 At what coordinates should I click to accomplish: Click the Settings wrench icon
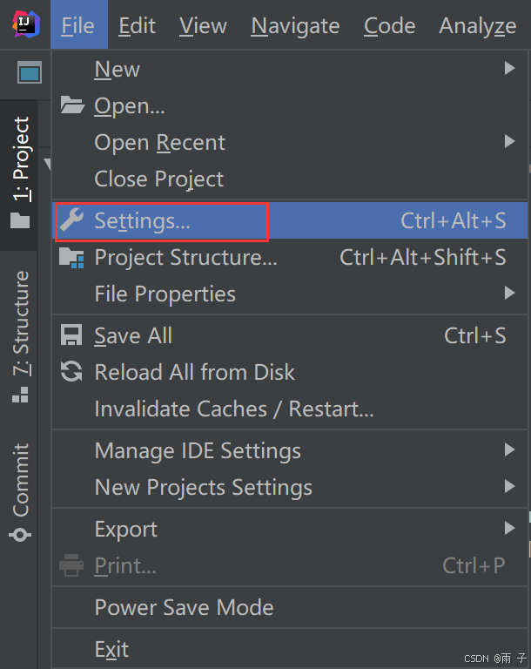(x=71, y=220)
